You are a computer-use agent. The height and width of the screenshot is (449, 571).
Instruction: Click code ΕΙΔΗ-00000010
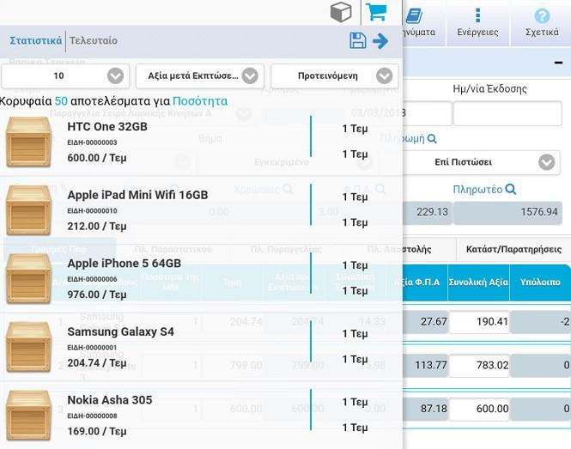point(92,211)
